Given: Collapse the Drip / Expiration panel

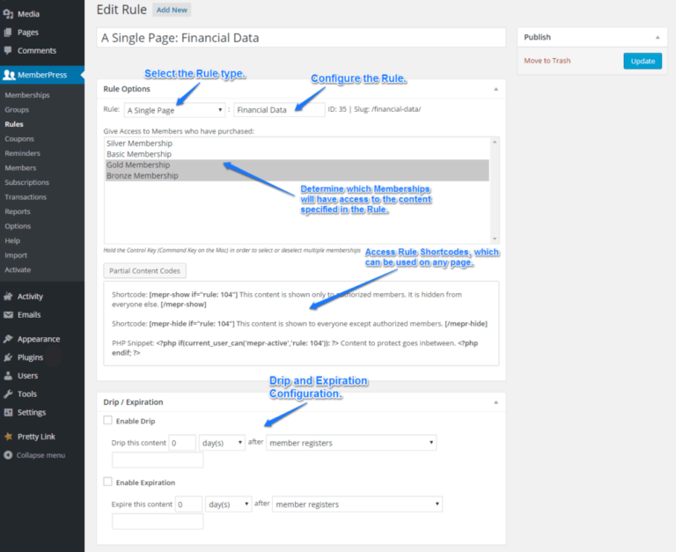Looking at the screenshot, I should pyautogui.click(x=496, y=402).
